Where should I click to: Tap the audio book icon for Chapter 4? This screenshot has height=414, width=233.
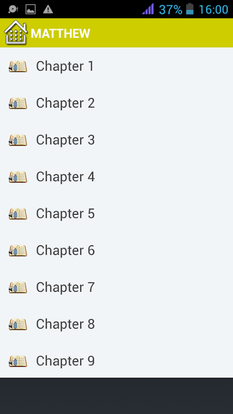coord(18,176)
